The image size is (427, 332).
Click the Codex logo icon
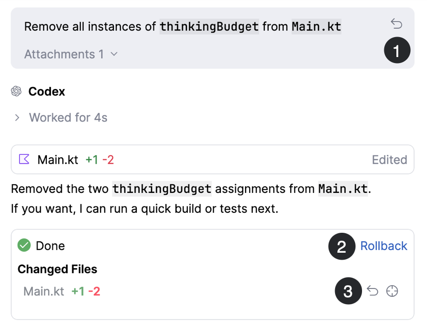16,91
